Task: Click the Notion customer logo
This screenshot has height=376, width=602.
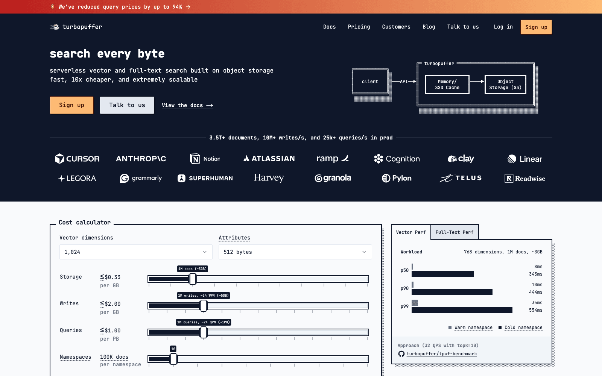Action: tap(205, 159)
